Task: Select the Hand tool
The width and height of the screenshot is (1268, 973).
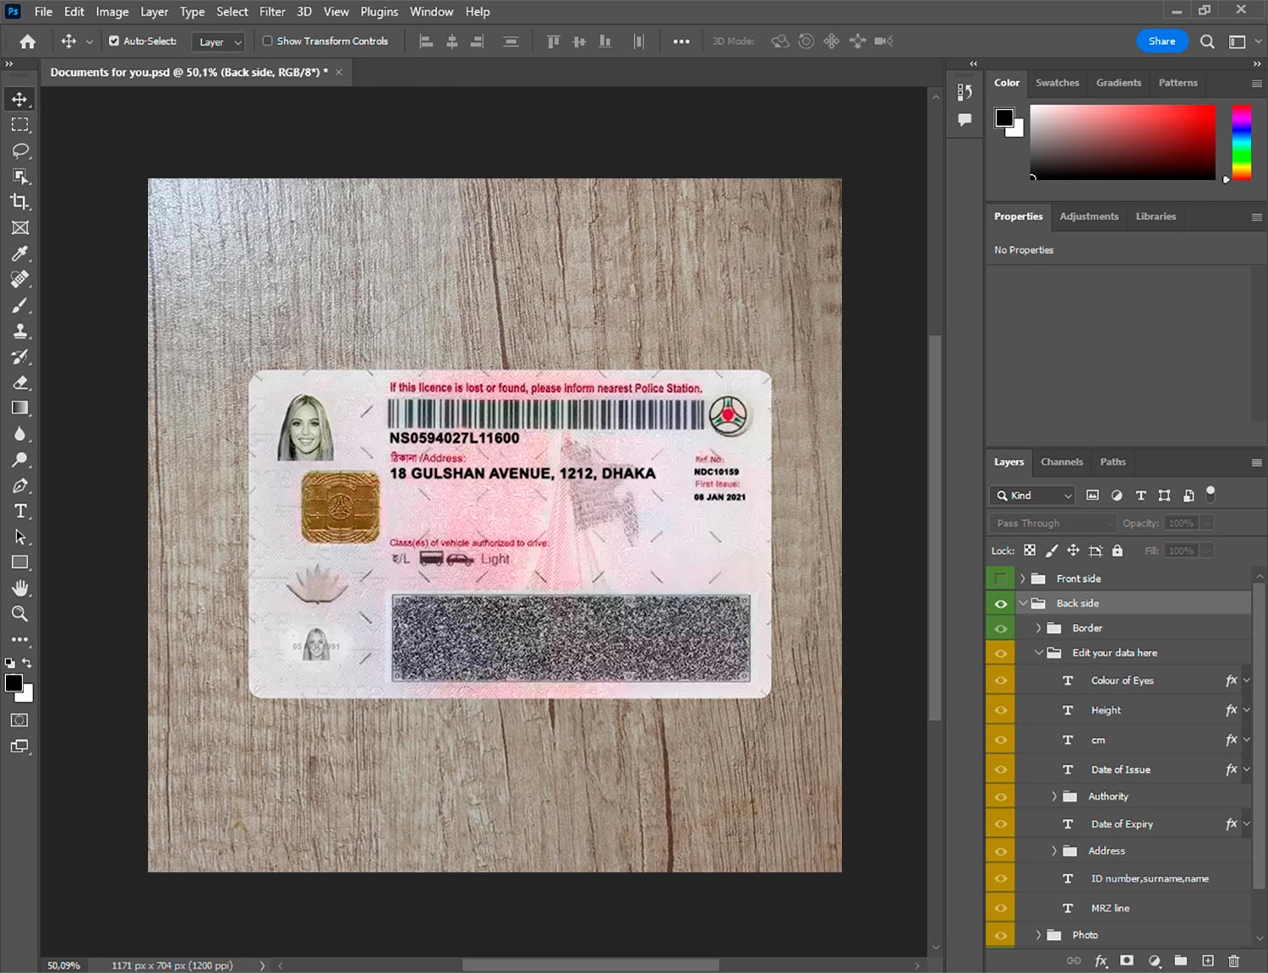Action: 20,588
